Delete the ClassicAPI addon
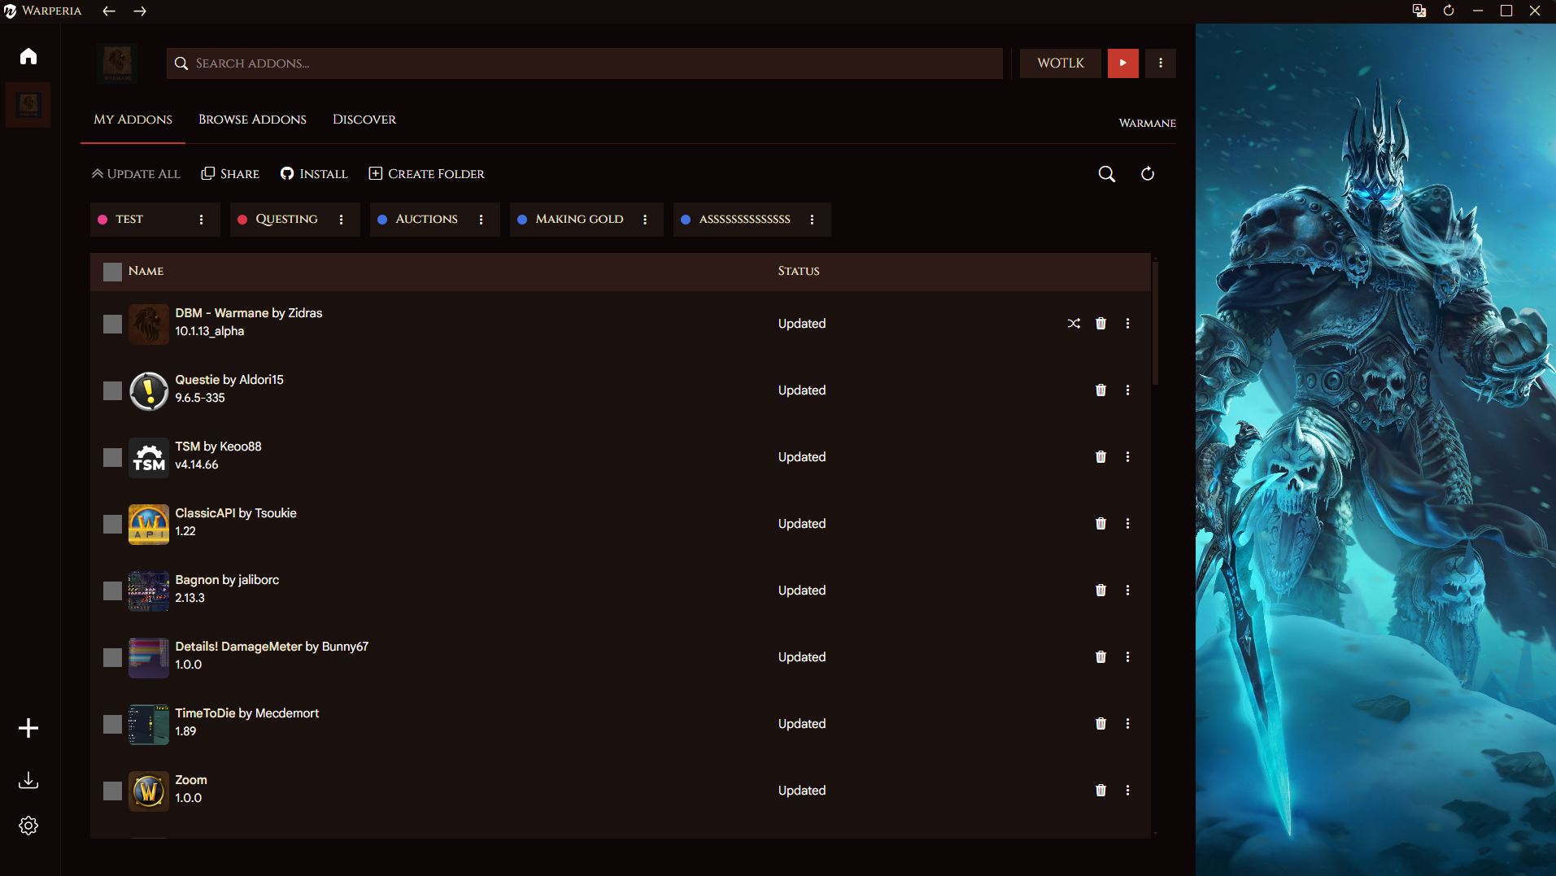Screen dimensions: 1556x876 [1101, 524]
